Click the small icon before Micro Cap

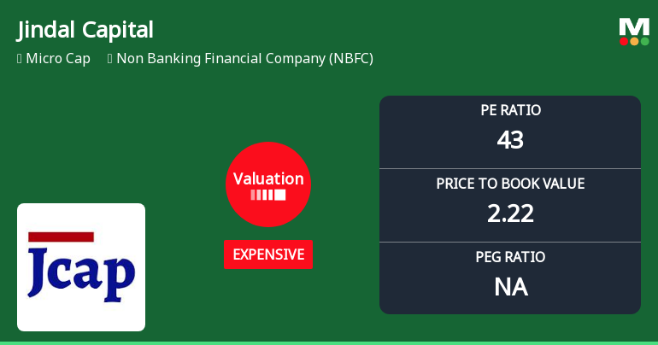pyautogui.click(x=19, y=59)
